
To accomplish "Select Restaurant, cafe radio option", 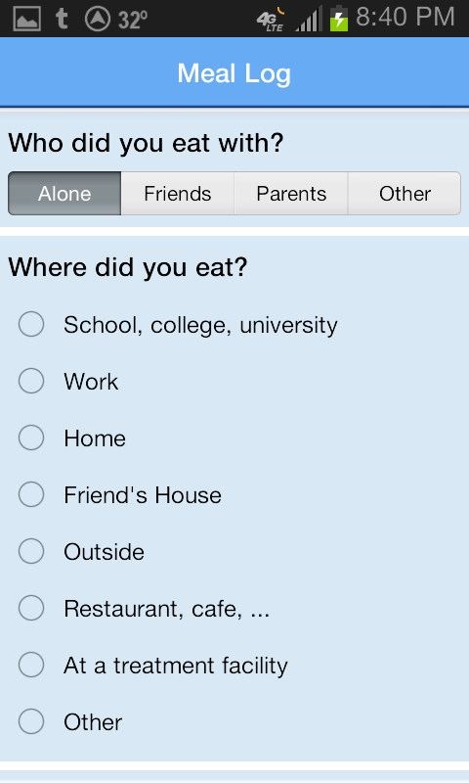I will pos(234,608).
